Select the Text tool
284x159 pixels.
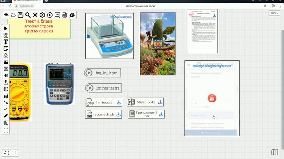pyautogui.click(x=6, y=42)
